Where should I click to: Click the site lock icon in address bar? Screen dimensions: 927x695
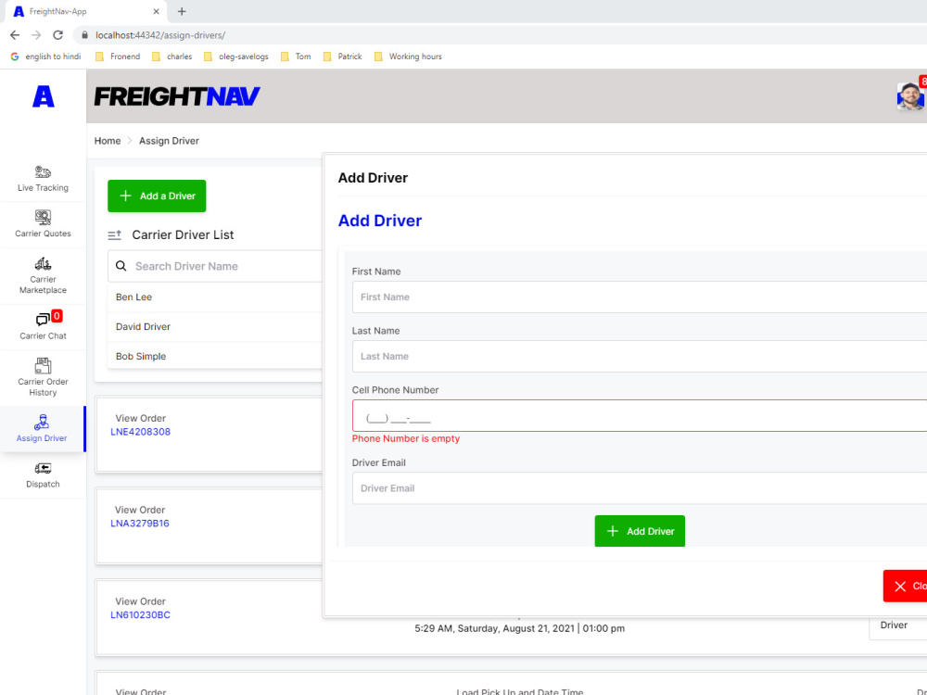[x=84, y=35]
